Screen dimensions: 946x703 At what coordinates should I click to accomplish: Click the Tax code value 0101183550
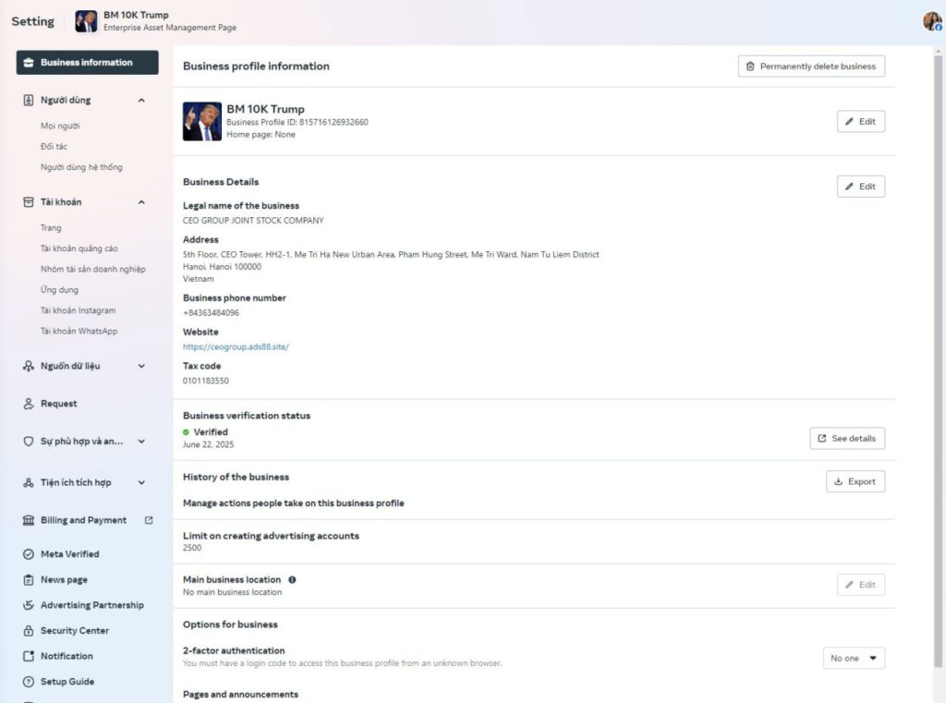click(206, 381)
